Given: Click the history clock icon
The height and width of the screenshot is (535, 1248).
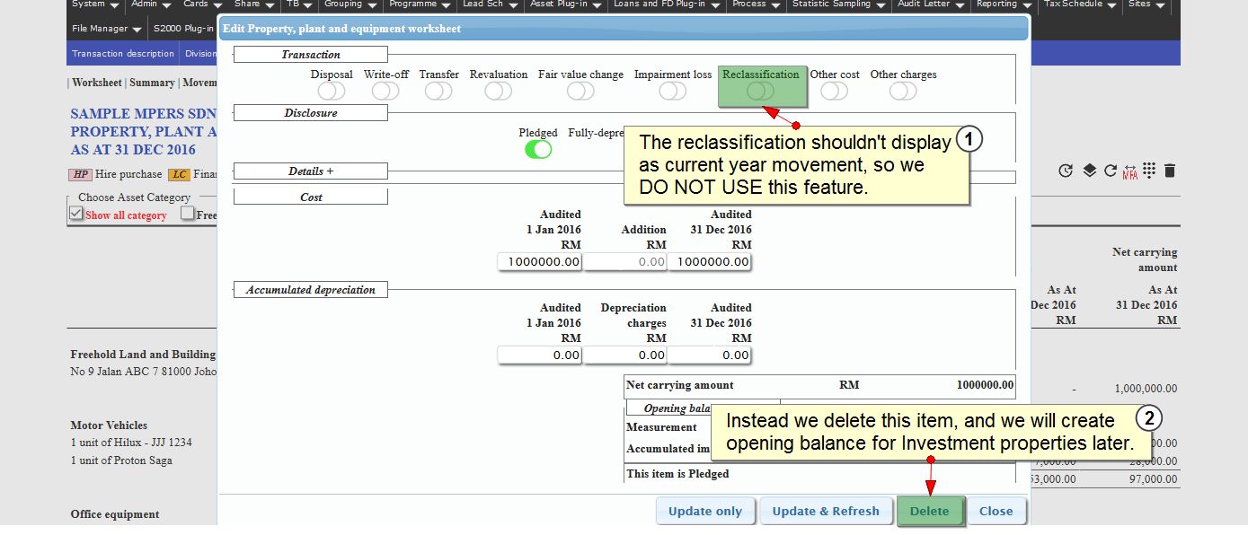Looking at the screenshot, I should tap(1066, 171).
